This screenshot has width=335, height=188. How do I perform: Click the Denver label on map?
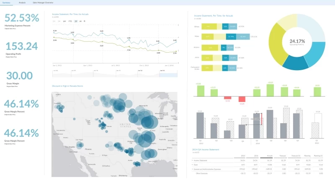click(109, 127)
